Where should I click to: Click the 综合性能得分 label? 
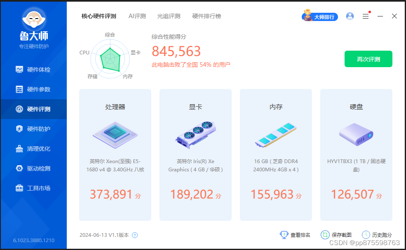[169, 37]
